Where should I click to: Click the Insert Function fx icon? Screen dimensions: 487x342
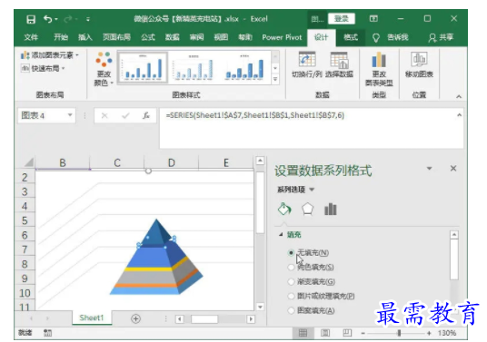pyautogui.click(x=146, y=115)
